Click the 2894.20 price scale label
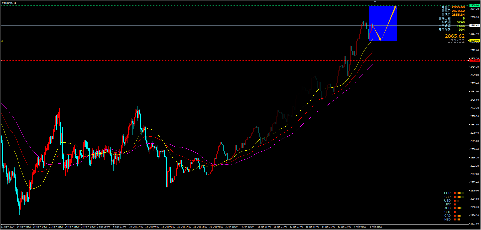481x230 pixels. (475, 9)
